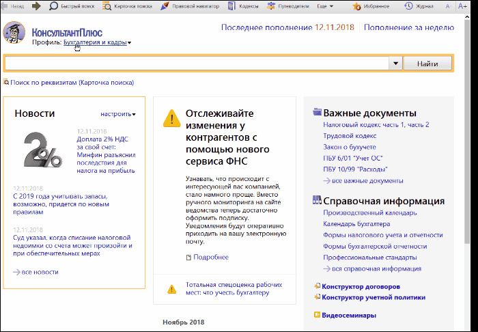The height and width of the screenshot is (332, 478).
Task: Open news Доплата 2% НДС за свой счет
Action: [x=106, y=155]
